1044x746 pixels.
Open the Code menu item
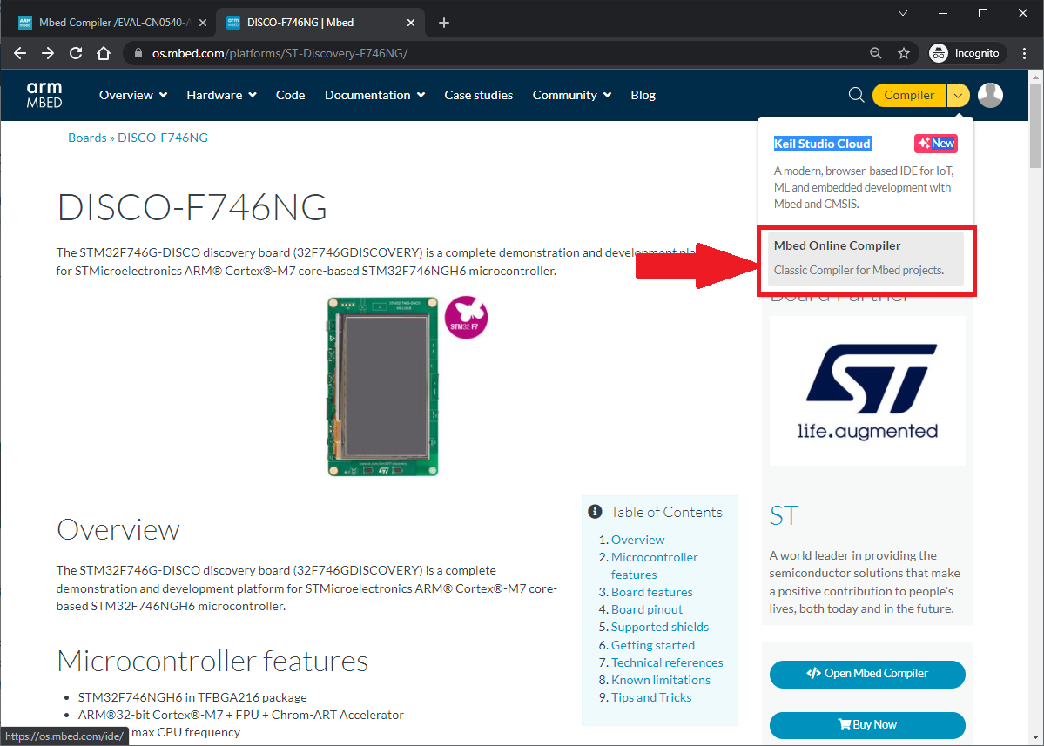(x=290, y=95)
